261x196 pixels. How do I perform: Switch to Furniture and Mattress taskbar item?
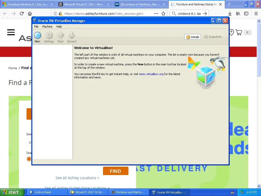[129, 192]
